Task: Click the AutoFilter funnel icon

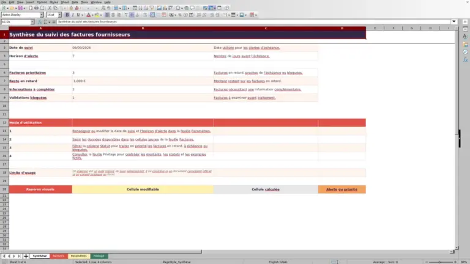Action: [152, 8]
